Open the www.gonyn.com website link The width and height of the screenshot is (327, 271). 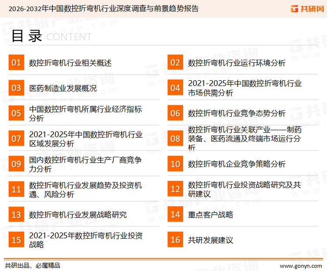(301, 265)
